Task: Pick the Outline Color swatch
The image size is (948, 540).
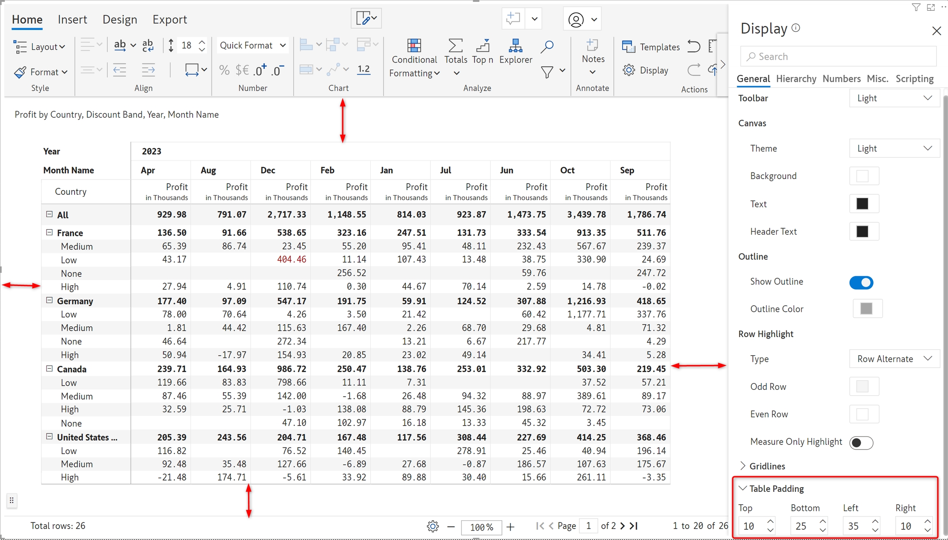Action: pyautogui.click(x=867, y=309)
